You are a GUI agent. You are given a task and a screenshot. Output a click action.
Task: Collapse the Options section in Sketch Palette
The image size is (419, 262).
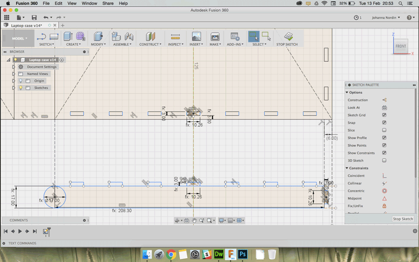(347, 93)
